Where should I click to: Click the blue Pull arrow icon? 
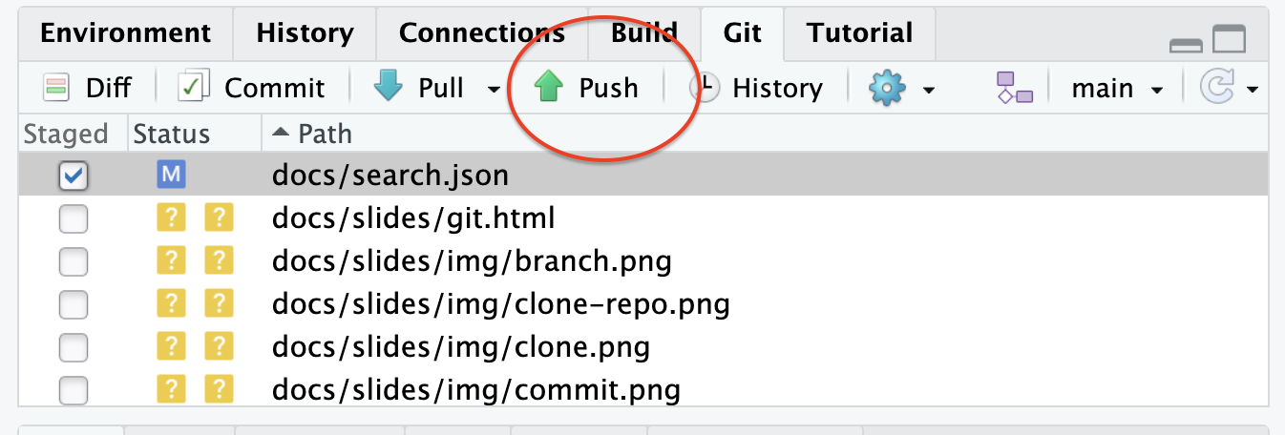coord(390,88)
